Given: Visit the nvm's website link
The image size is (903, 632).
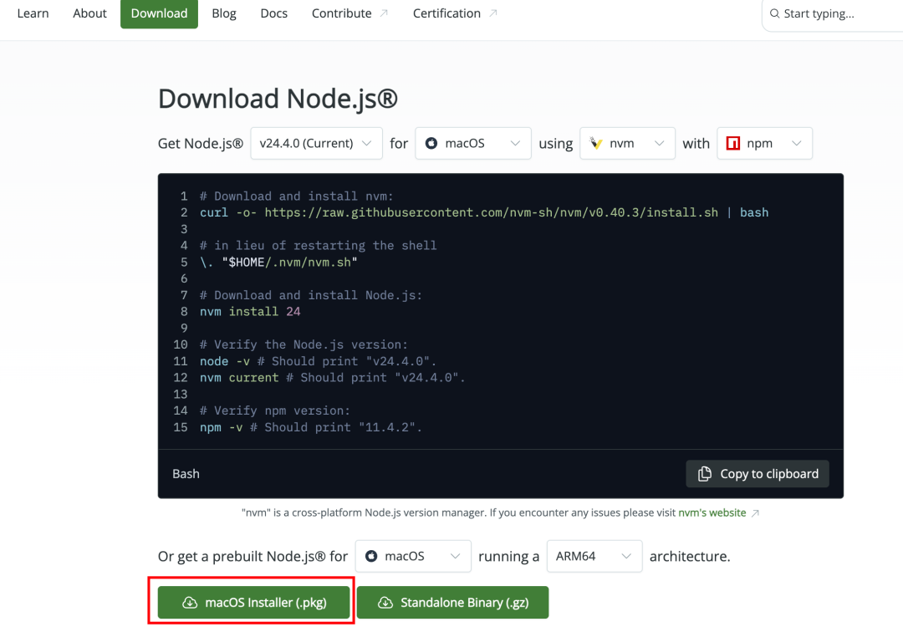Looking at the screenshot, I should (x=712, y=512).
